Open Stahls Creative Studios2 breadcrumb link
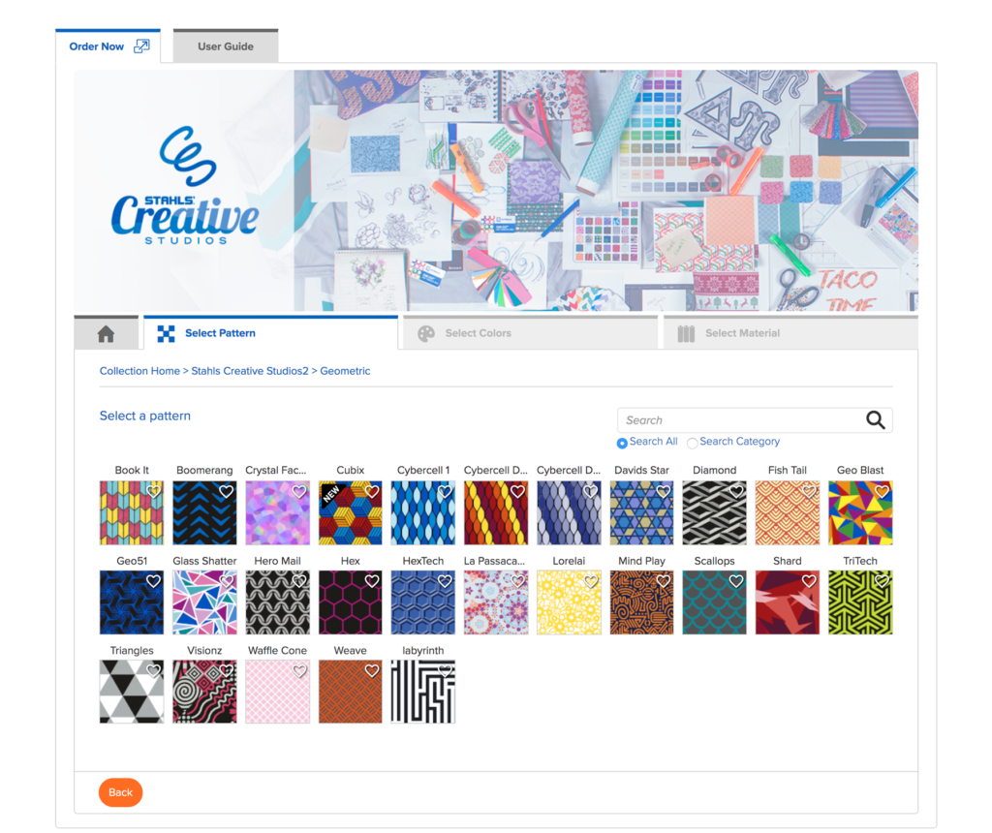This screenshot has height=833, width=992. click(x=250, y=371)
